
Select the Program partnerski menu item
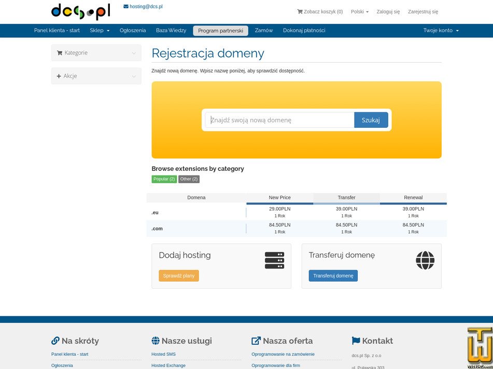(x=220, y=31)
